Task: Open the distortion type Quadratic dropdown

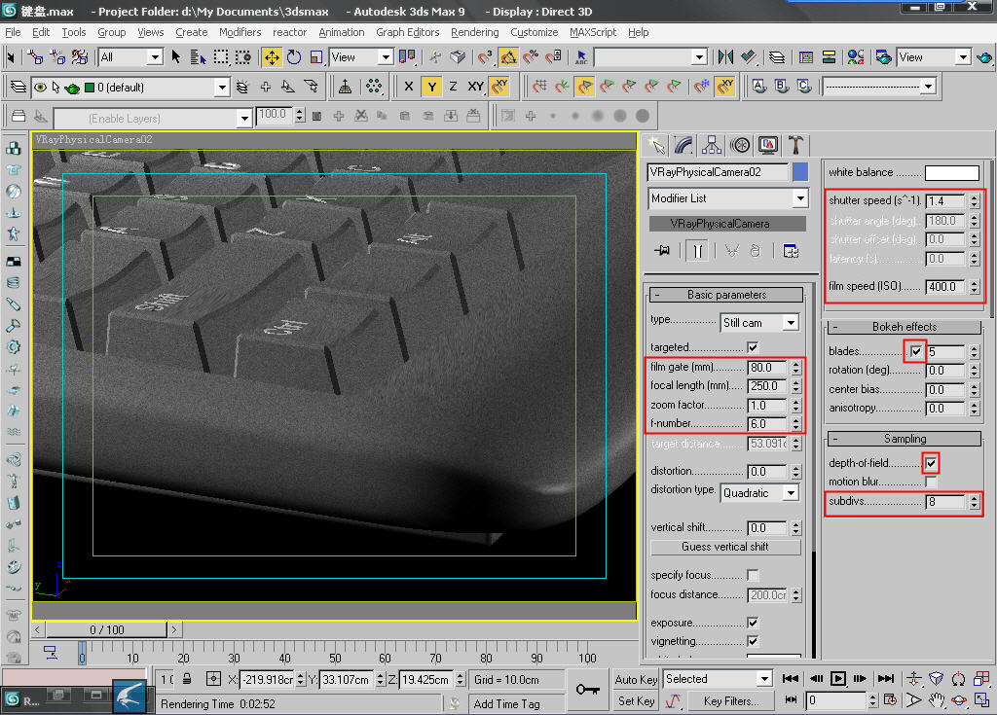Action: pyautogui.click(x=759, y=493)
